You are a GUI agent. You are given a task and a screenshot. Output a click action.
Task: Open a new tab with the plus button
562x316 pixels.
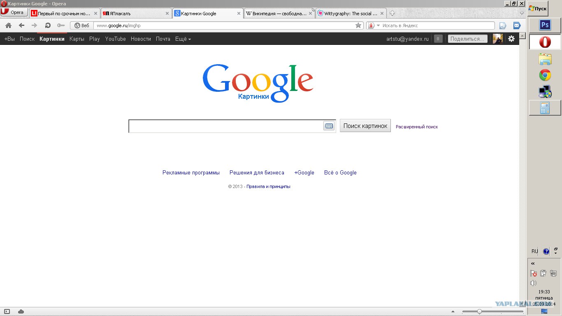tap(392, 13)
